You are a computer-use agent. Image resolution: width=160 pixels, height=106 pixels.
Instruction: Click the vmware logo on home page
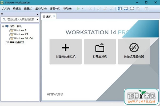pos(55,94)
